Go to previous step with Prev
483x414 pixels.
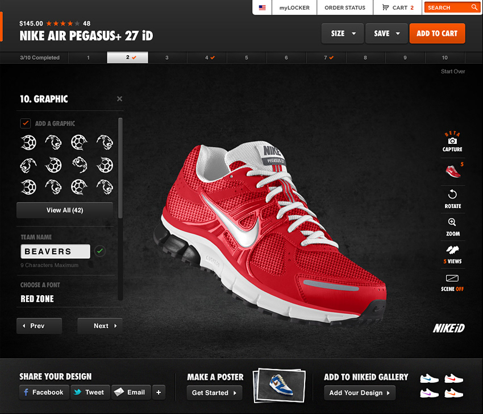pyautogui.click(x=39, y=326)
